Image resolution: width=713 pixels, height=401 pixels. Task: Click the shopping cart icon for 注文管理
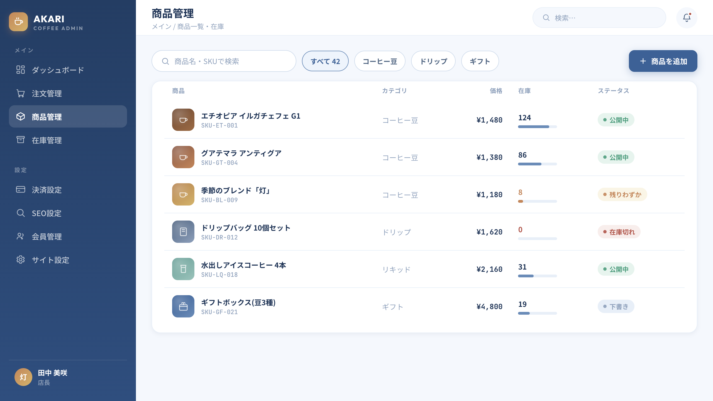tap(21, 93)
